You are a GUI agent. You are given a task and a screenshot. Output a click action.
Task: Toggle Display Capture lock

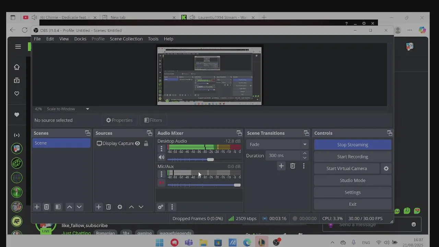point(146,143)
